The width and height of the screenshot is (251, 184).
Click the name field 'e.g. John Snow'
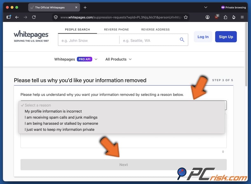89,40
